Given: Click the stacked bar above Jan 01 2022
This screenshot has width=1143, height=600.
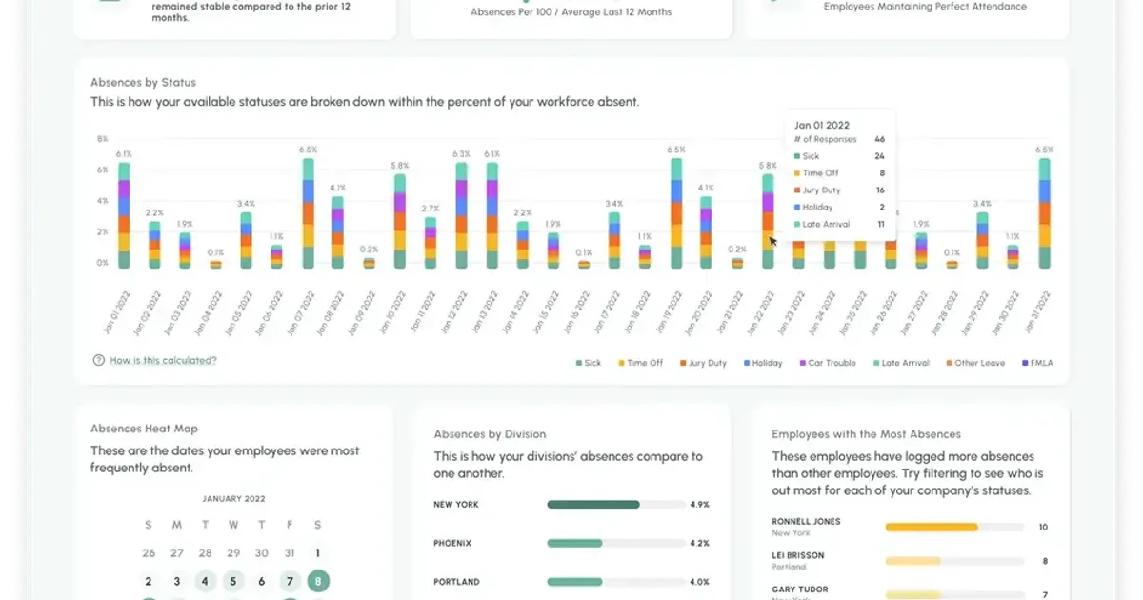Looking at the screenshot, I should click(124, 215).
